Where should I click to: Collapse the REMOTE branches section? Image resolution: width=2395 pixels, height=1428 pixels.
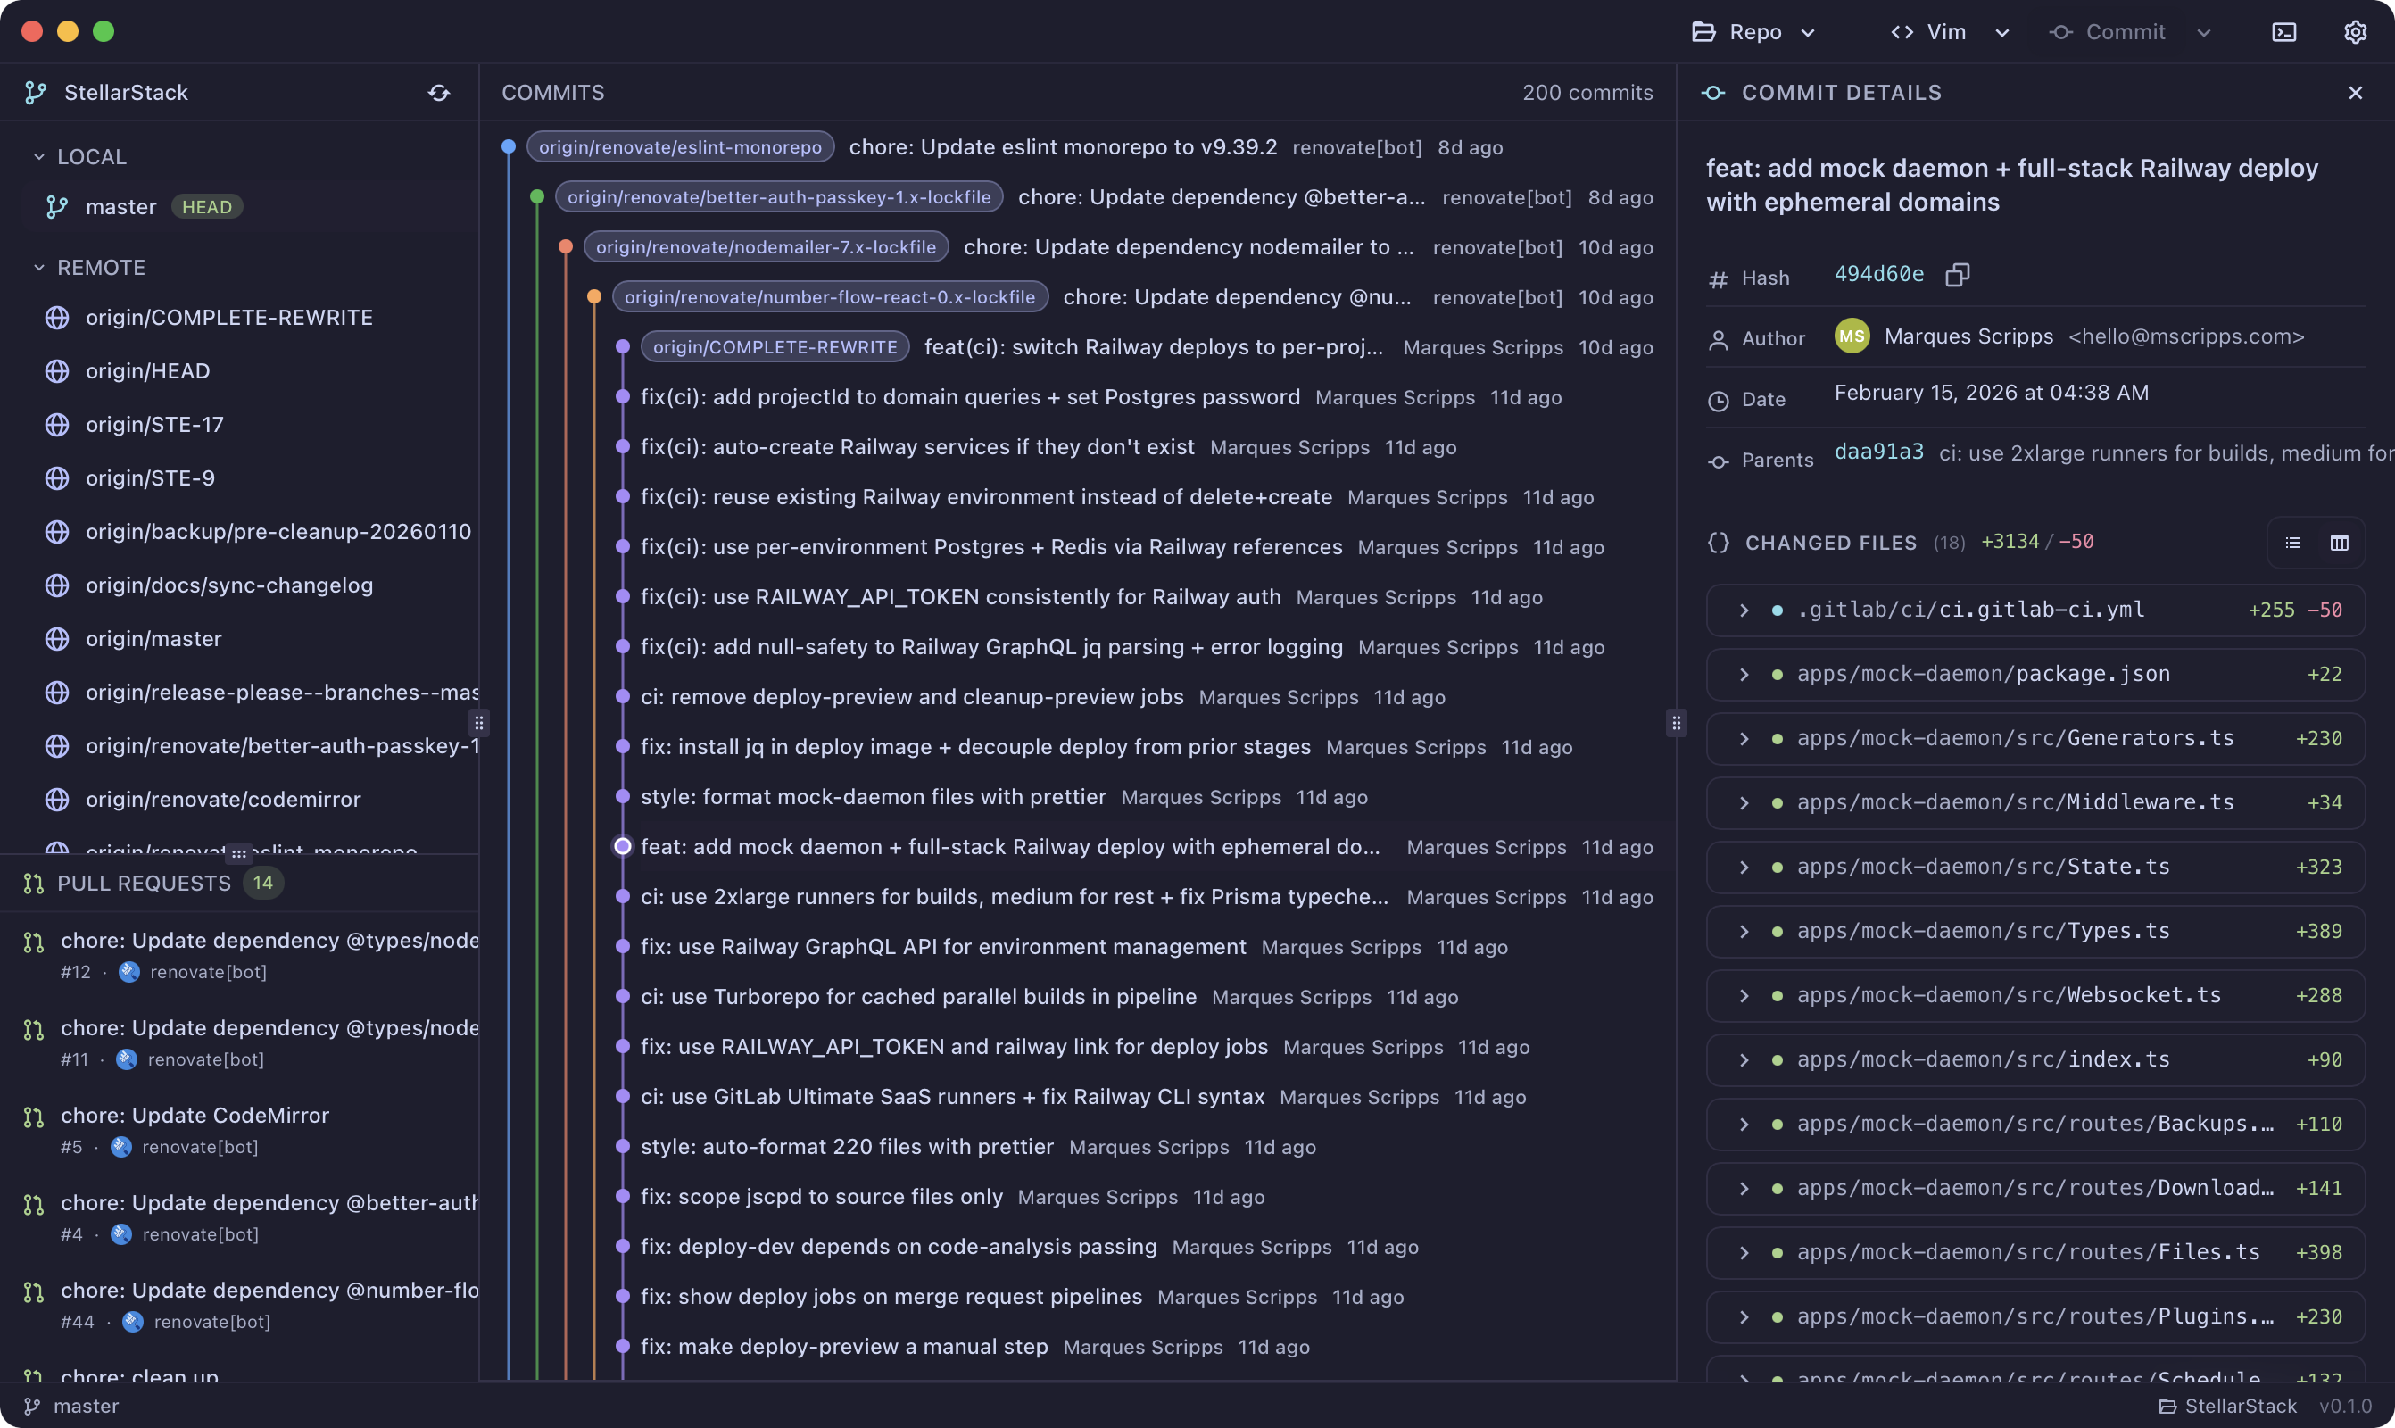pos(39,268)
